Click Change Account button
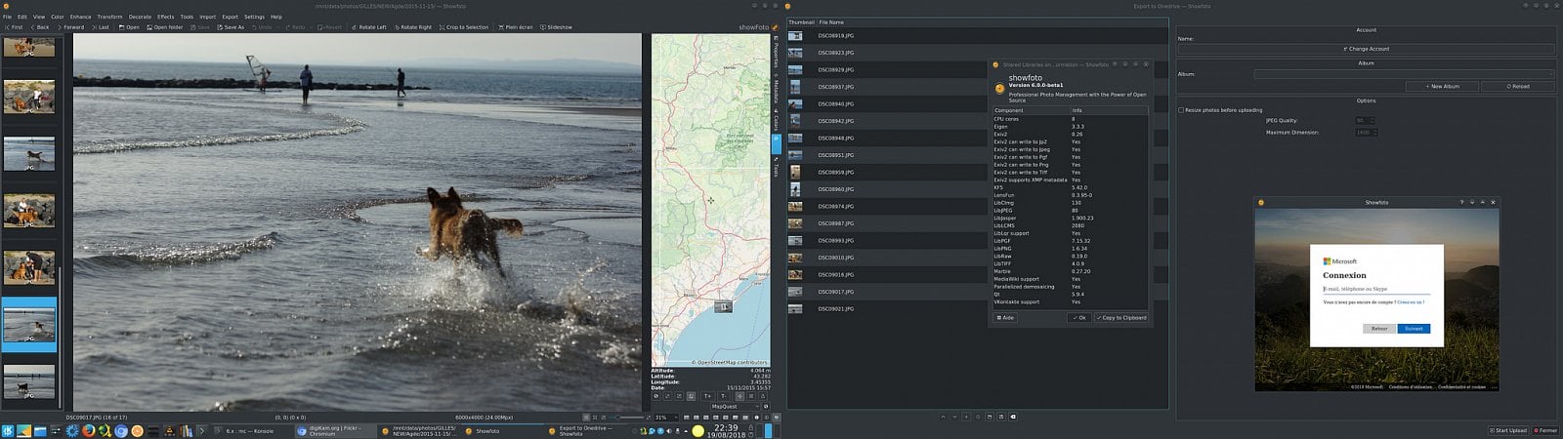Viewport: 1563px width, 439px height. [1366, 49]
